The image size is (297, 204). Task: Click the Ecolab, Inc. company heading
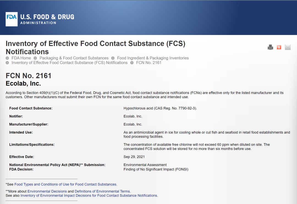pyautogui.click(x=23, y=83)
